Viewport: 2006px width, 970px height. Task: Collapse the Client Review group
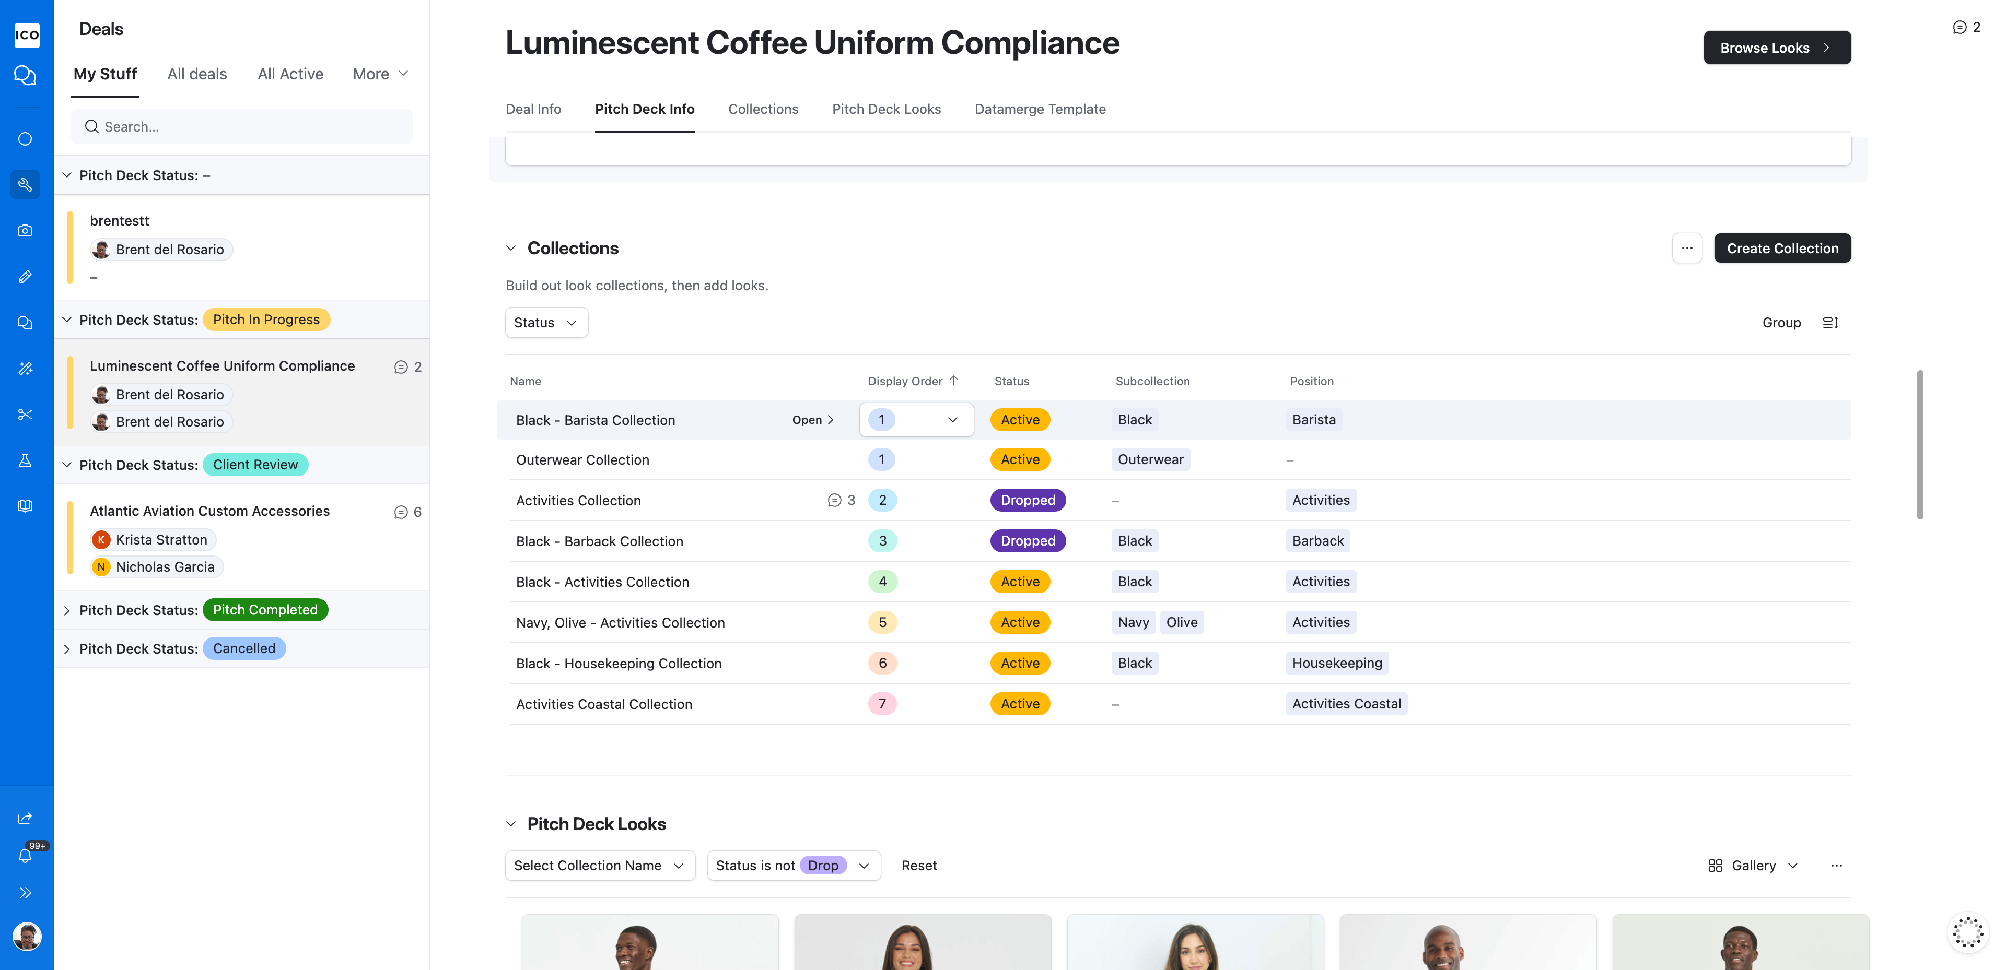(67, 464)
